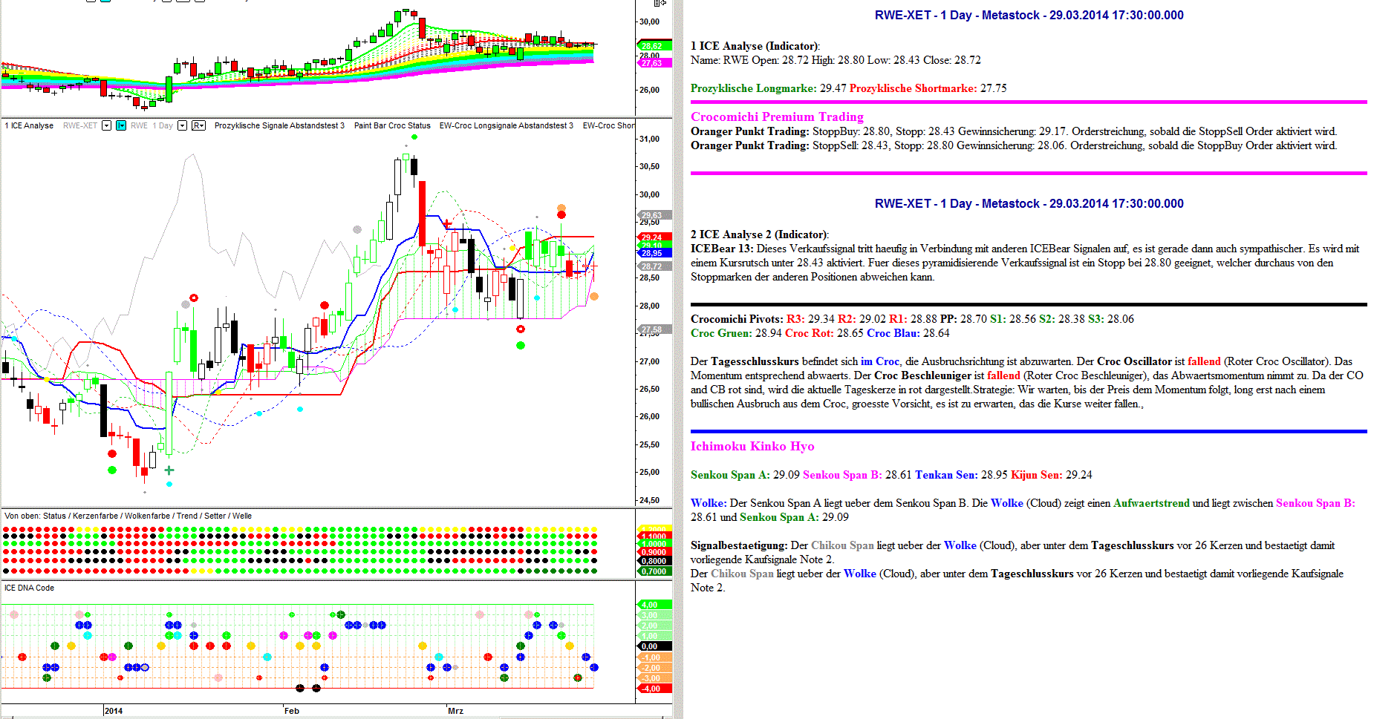Select 'EW-Croc Longsignale Abstandstest 3' label
The image size is (1374, 719).
(x=506, y=125)
